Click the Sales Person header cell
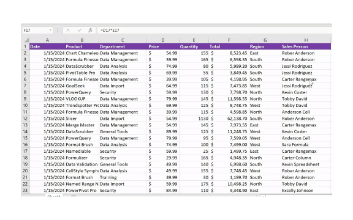353x220 pixels. coord(306,46)
